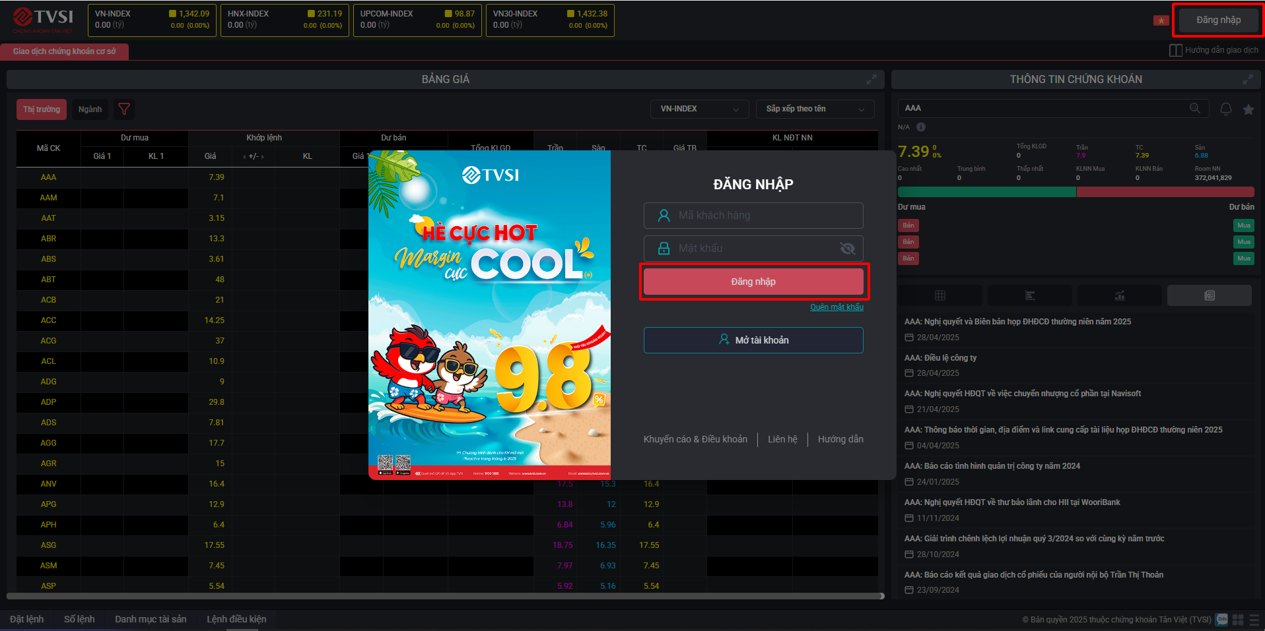Open the news view tab icon
This screenshot has width=1265, height=631.
[x=1209, y=295]
